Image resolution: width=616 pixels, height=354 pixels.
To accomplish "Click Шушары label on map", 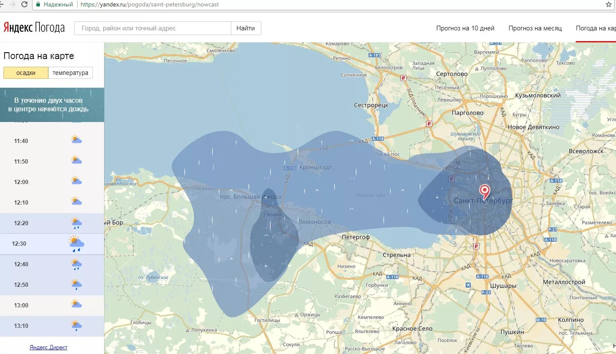I will [x=503, y=286].
